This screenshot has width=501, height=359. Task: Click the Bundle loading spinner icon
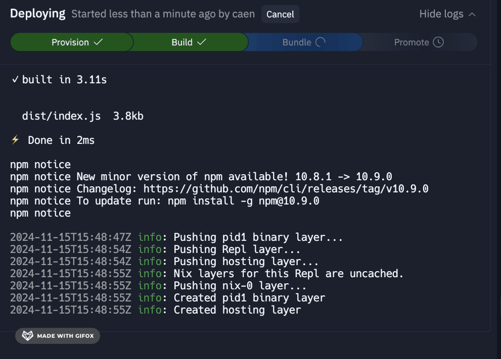321,42
